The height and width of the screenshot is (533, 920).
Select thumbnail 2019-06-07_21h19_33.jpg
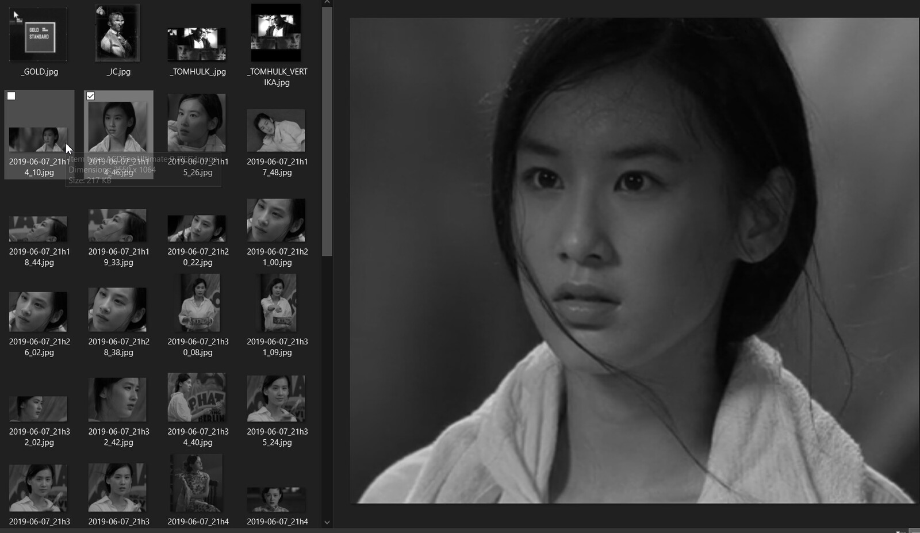click(x=117, y=225)
